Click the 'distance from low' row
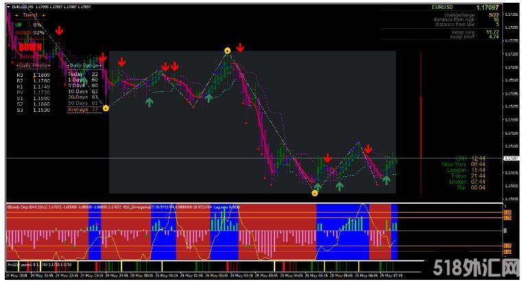 [467, 25]
